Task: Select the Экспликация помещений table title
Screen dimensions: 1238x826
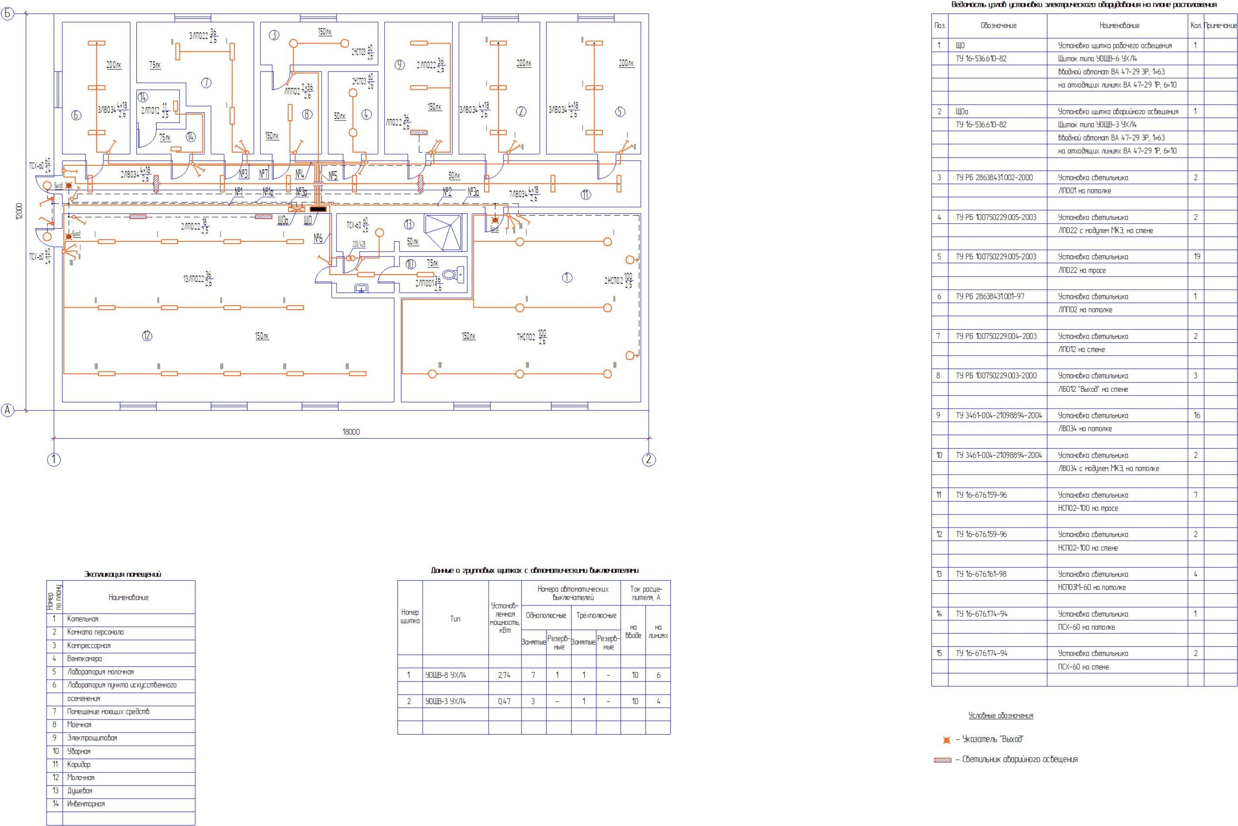Action: coord(122,574)
